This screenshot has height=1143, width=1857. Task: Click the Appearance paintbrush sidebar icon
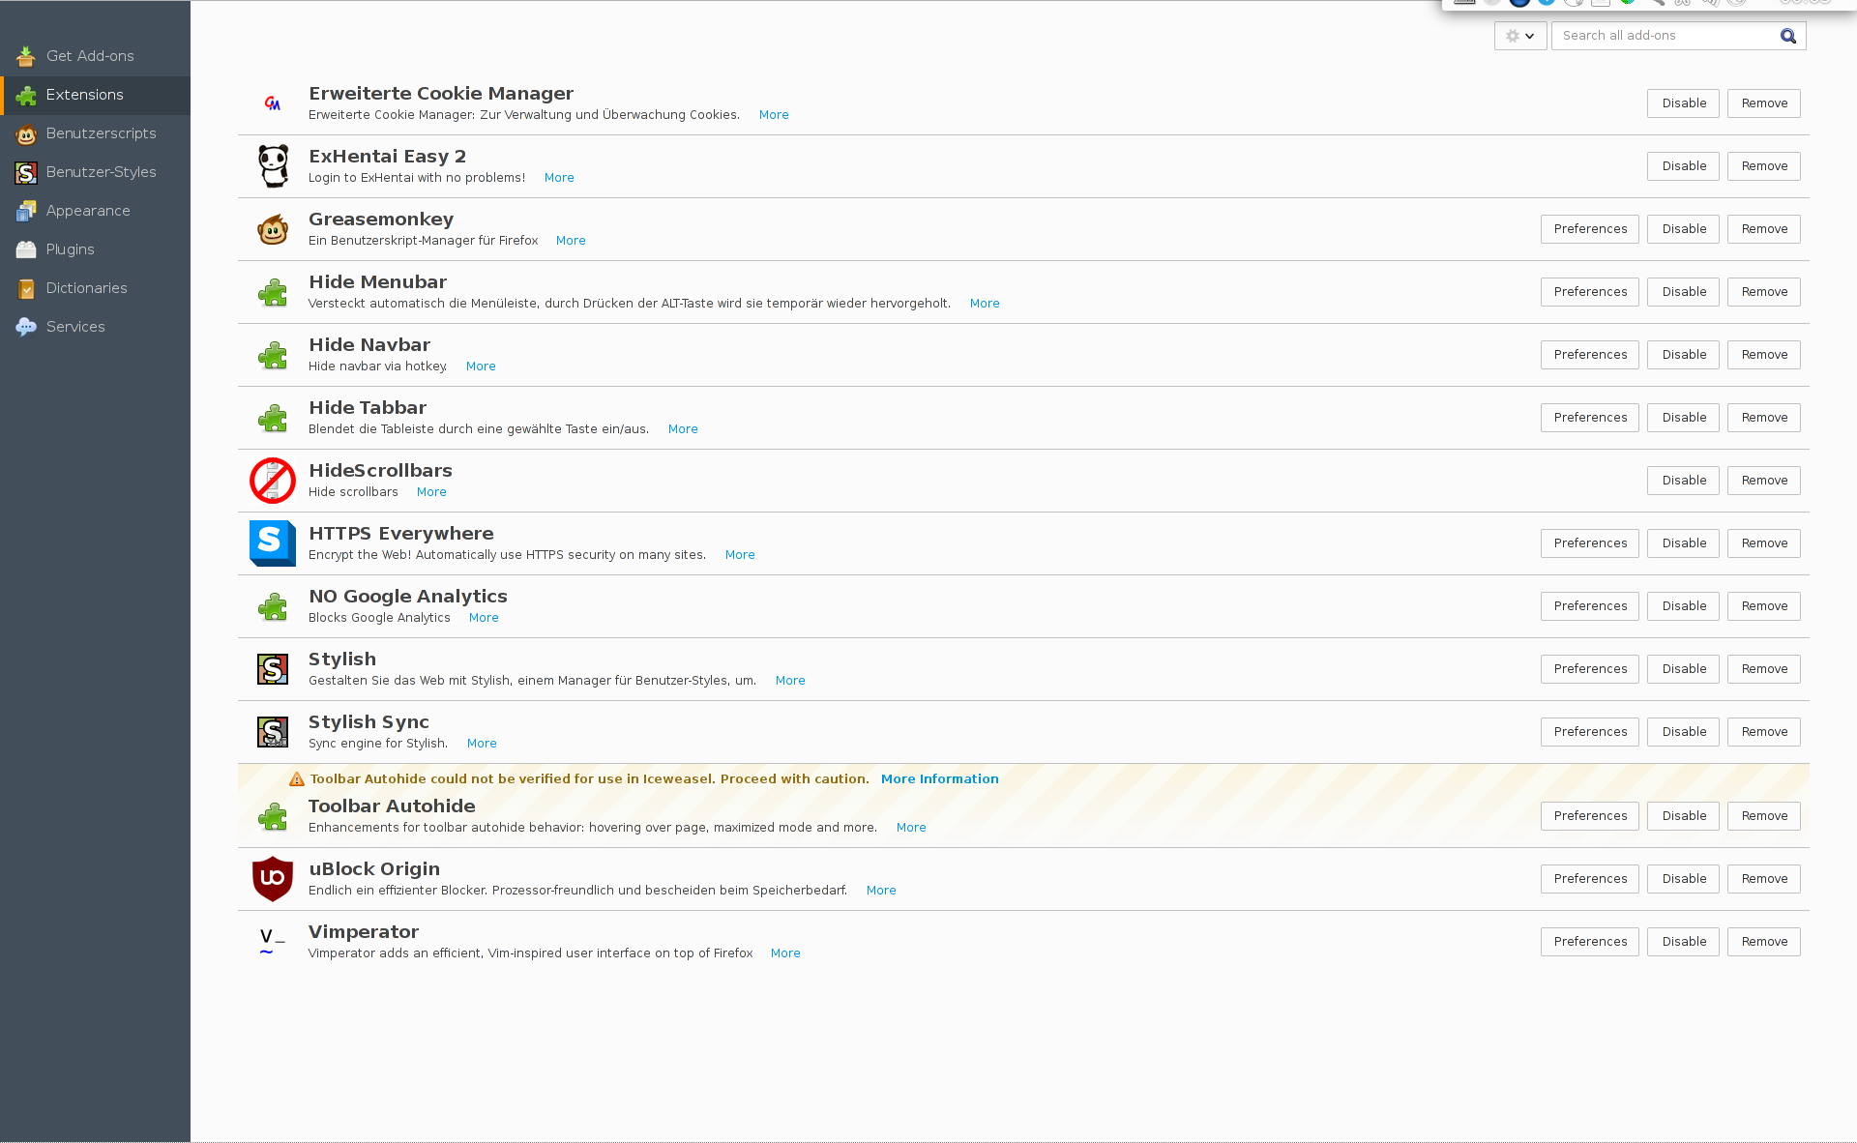coord(26,211)
